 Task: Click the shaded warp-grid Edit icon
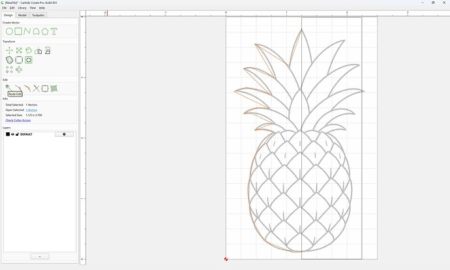coord(54,89)
